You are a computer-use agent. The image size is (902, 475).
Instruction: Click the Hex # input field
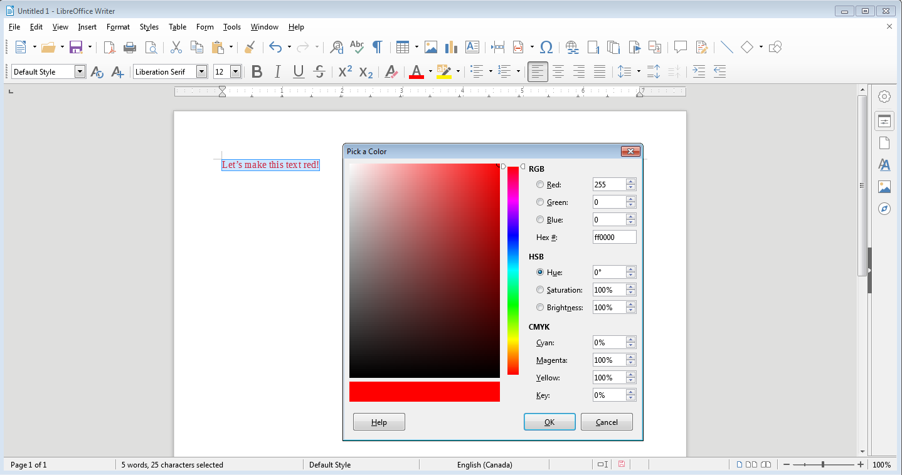(x=614, y=237)
